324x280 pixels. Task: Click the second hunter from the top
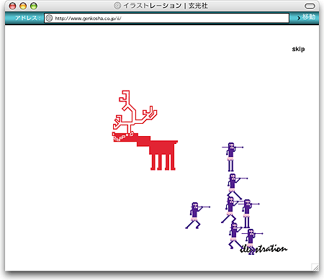(x=235, y=186)
